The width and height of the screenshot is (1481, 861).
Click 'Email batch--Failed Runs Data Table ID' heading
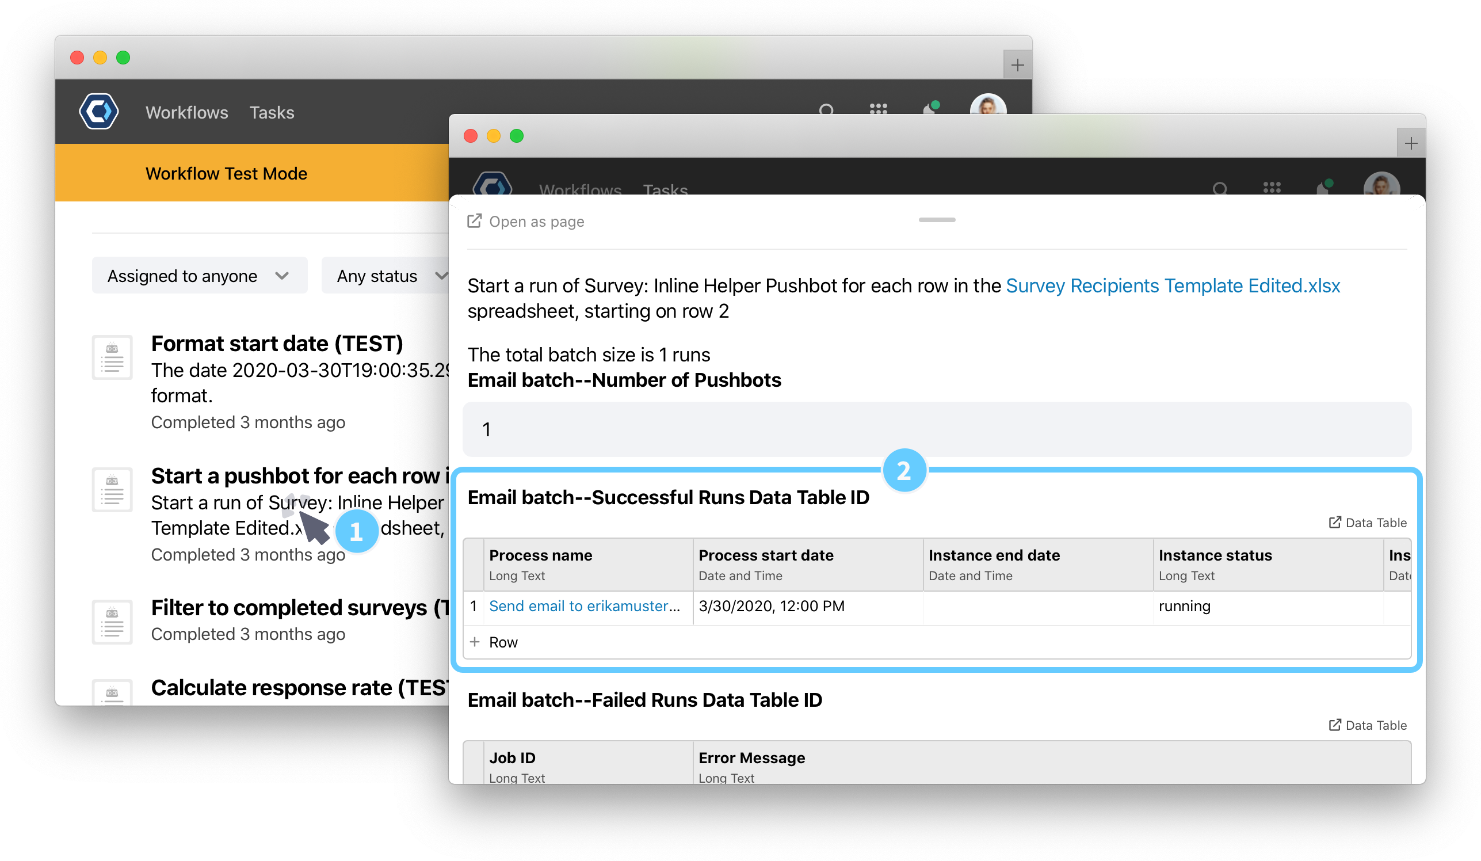click(645, 699)
